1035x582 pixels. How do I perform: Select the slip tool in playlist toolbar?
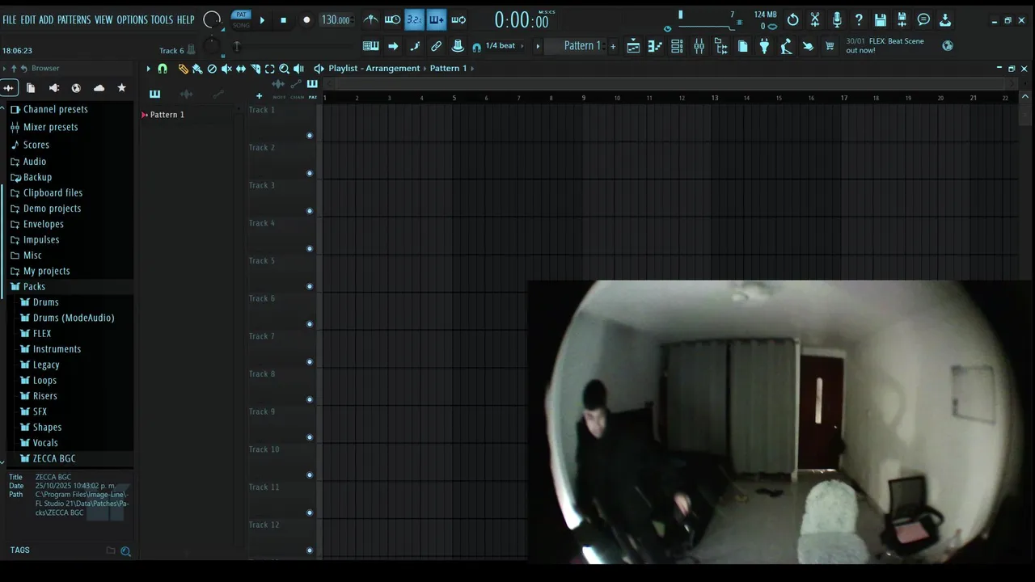coord(241,69)
